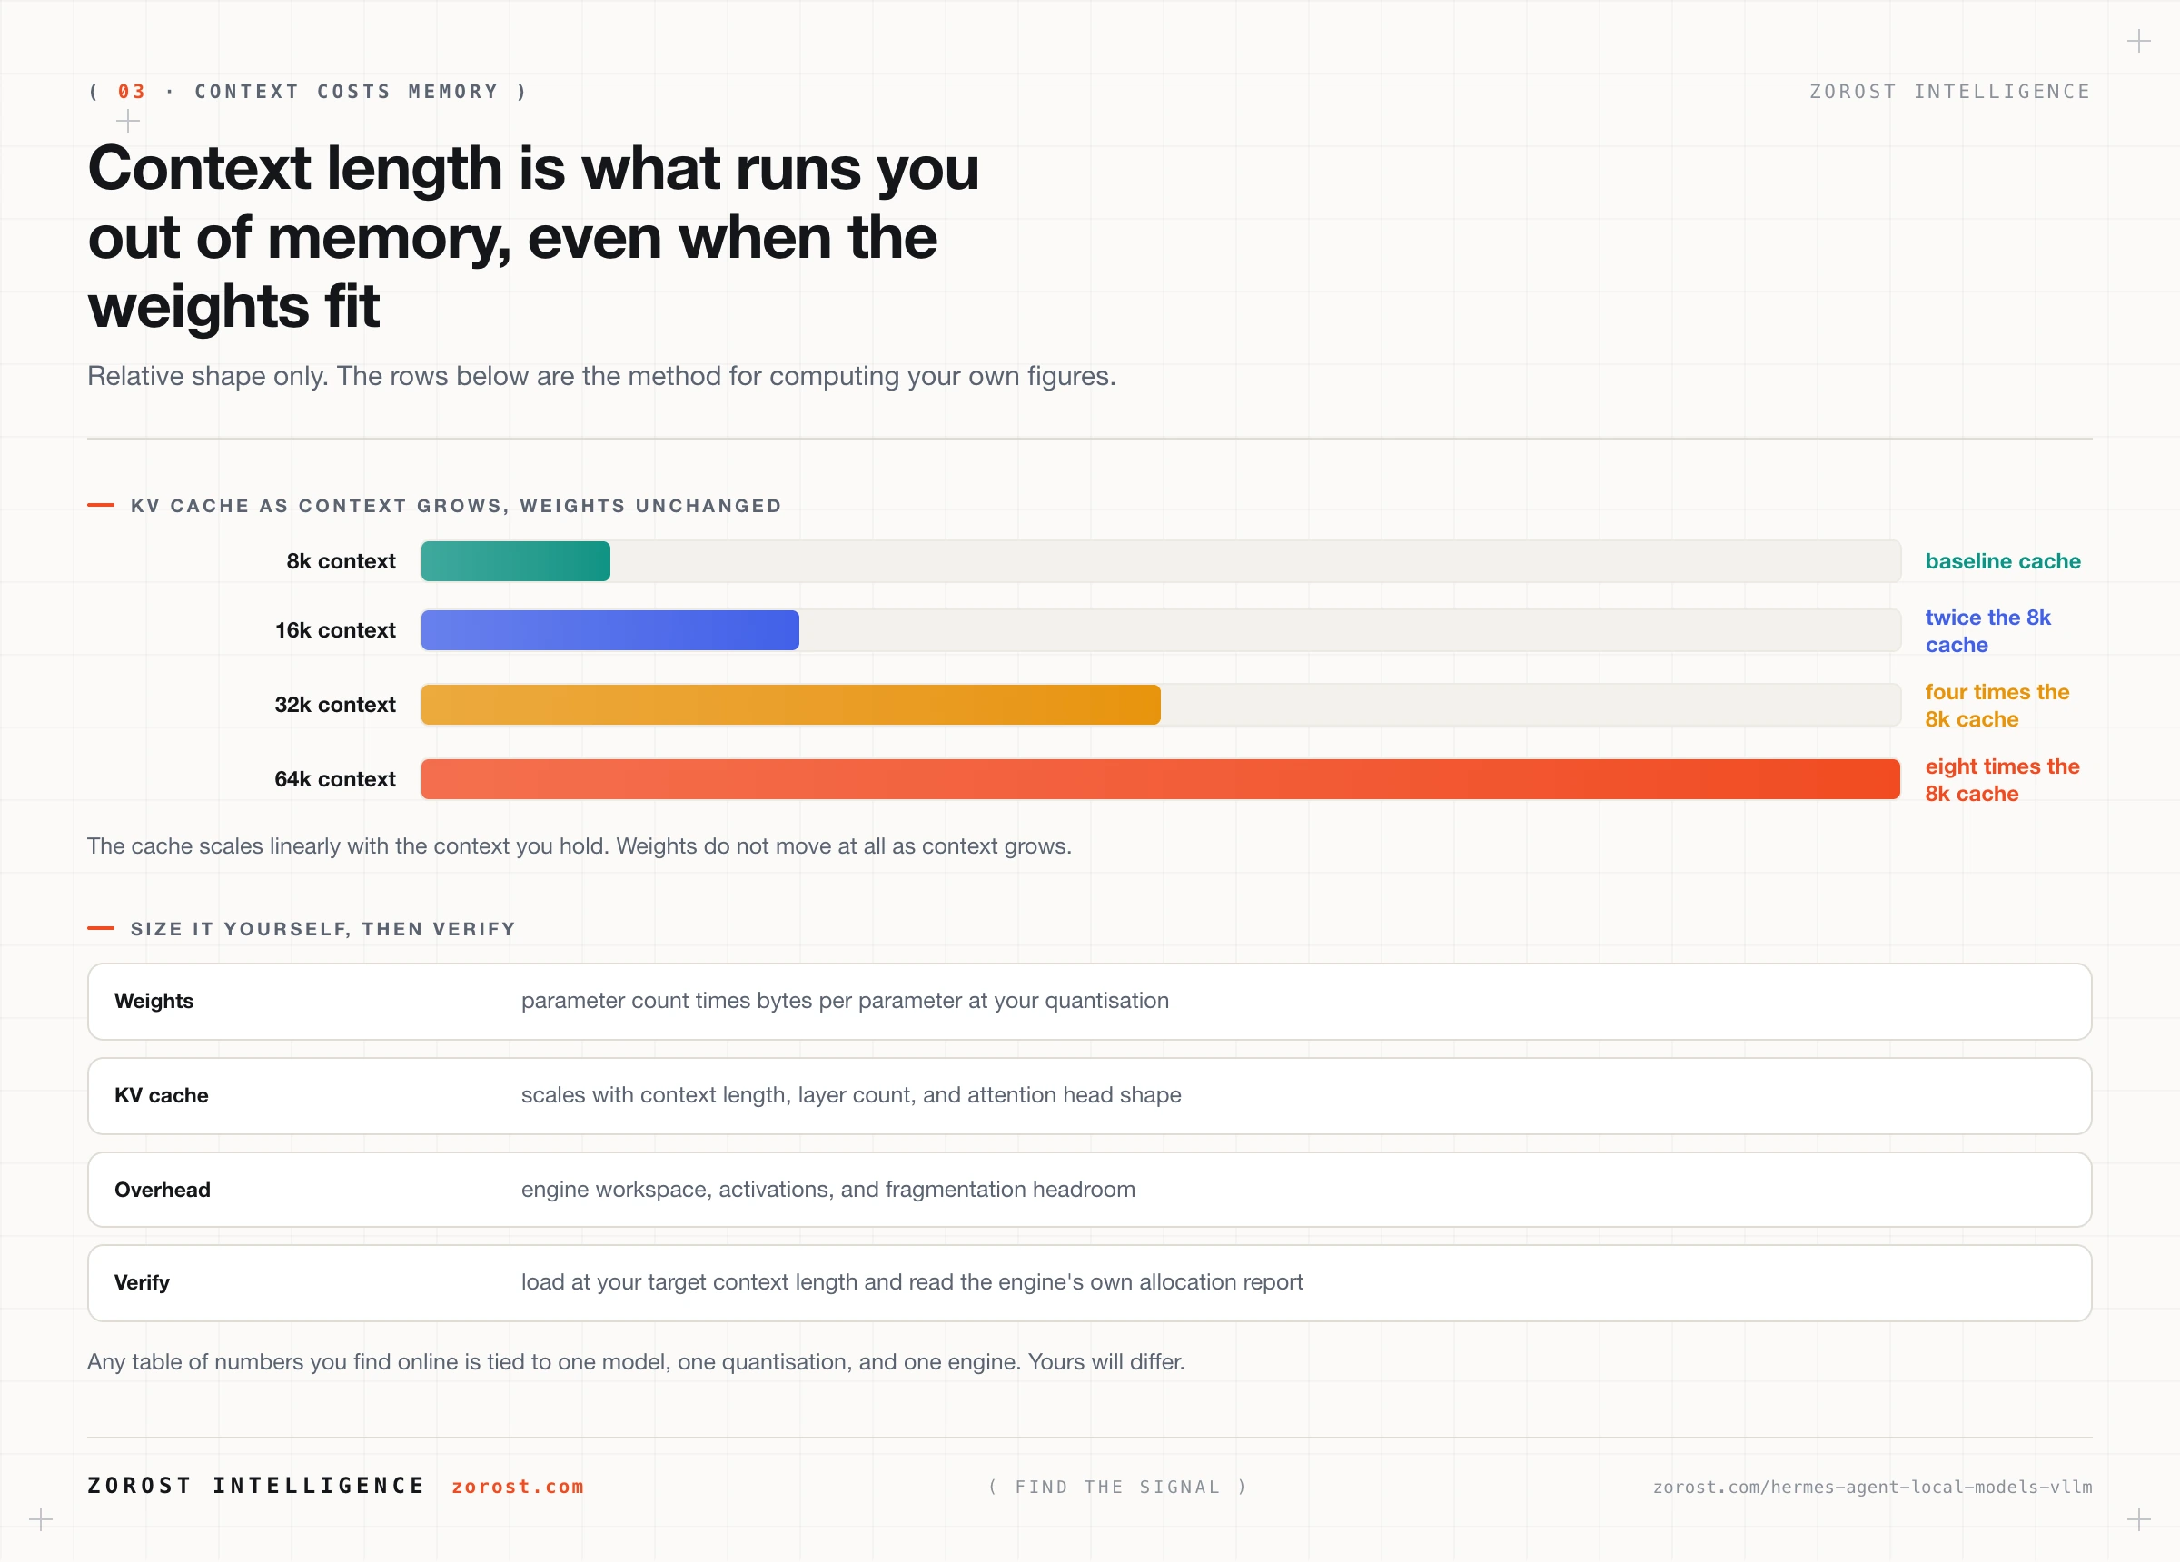Click the '8k context' label
Viewport: 2180px width, 1562px height.
341,561
